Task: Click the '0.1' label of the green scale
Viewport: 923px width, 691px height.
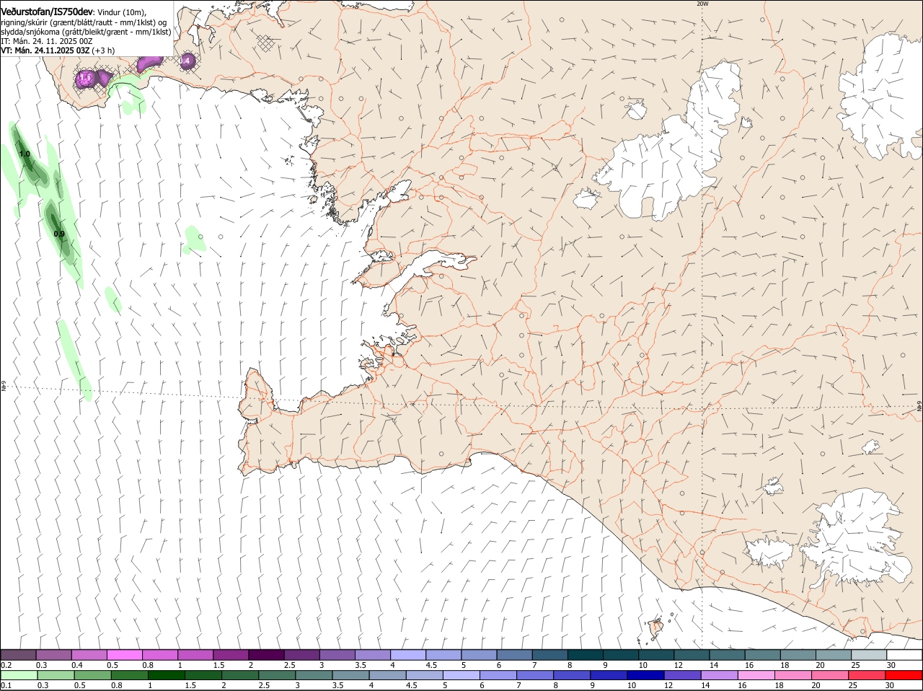Action: (6, 685)
